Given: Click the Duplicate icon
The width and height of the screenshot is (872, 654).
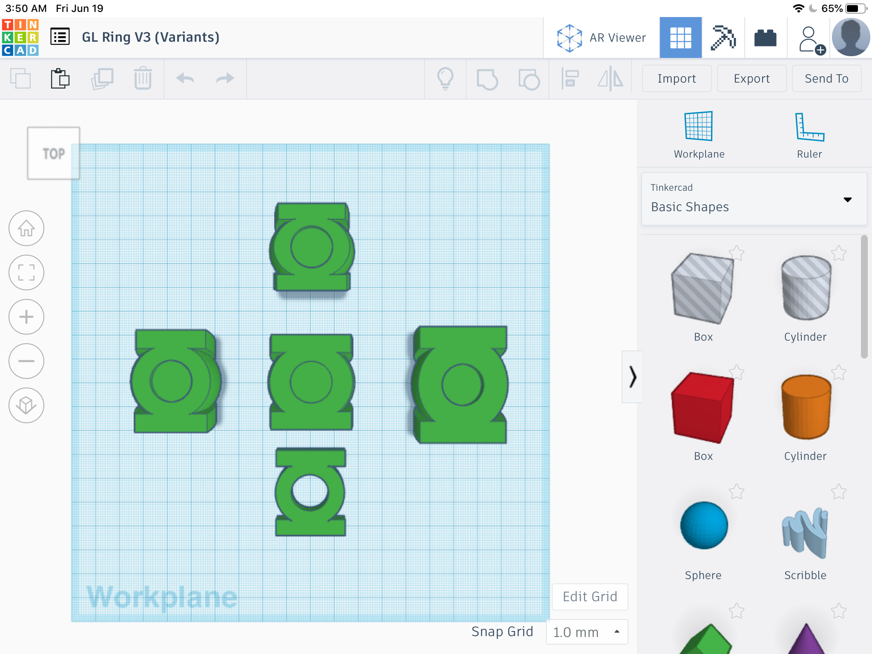Looking at the screenshot, I should click(102, 78).
